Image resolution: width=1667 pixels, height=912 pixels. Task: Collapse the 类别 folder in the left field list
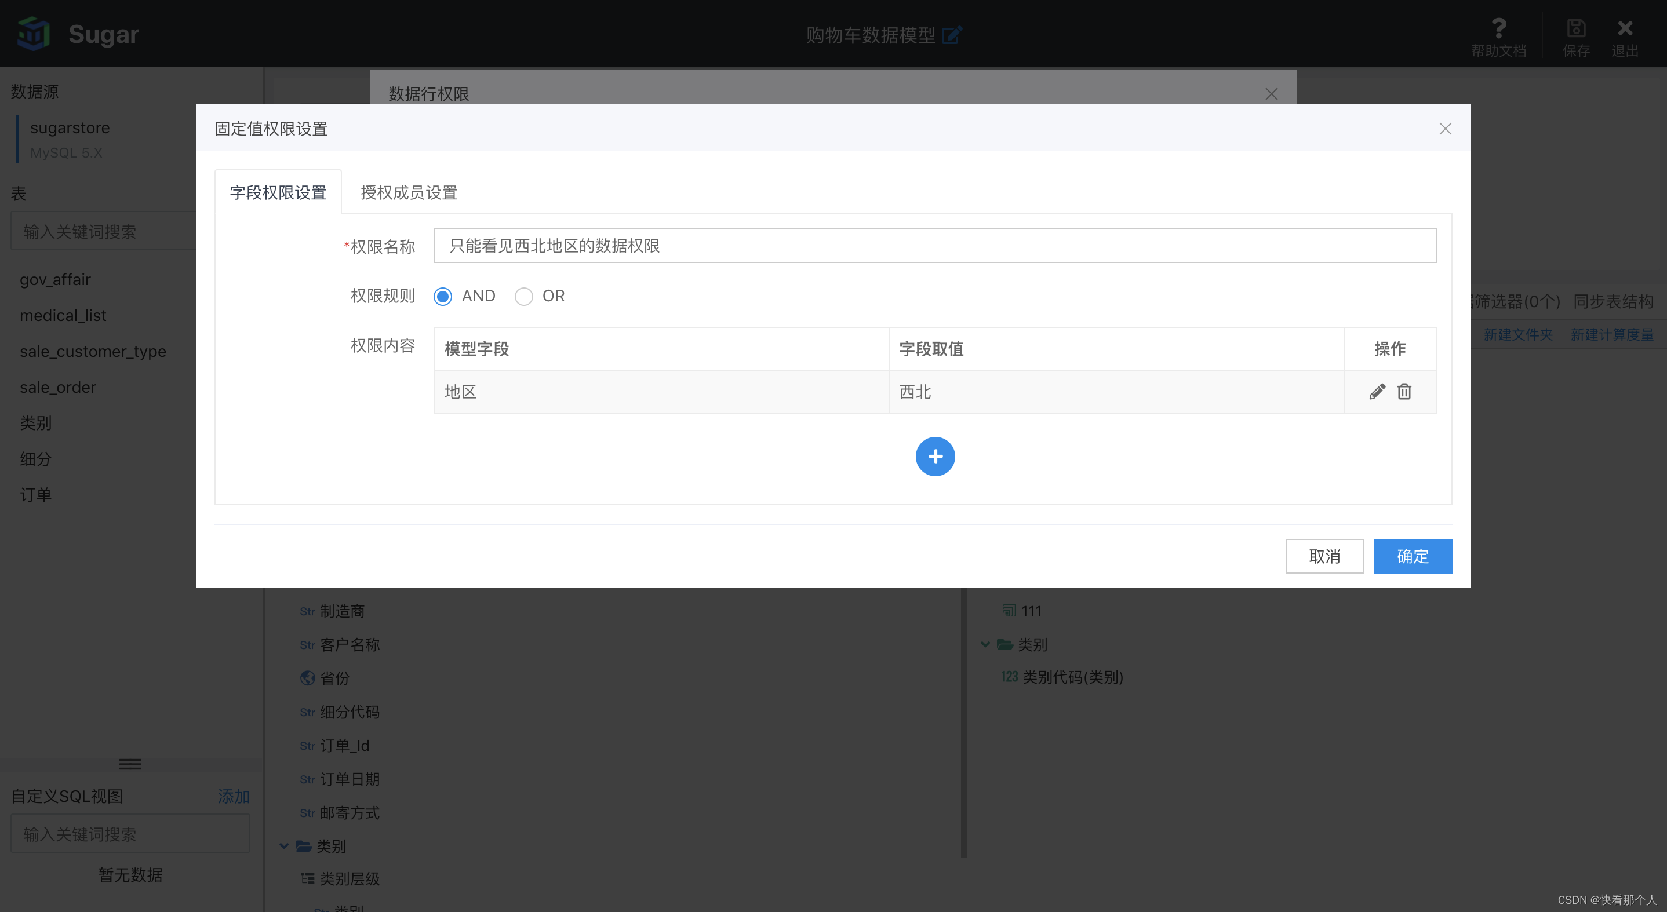284,845
